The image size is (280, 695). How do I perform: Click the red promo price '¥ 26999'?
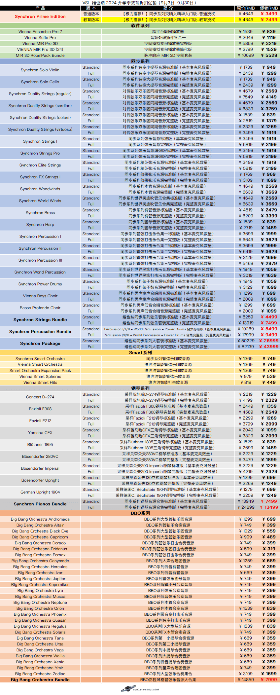[269, 341]
